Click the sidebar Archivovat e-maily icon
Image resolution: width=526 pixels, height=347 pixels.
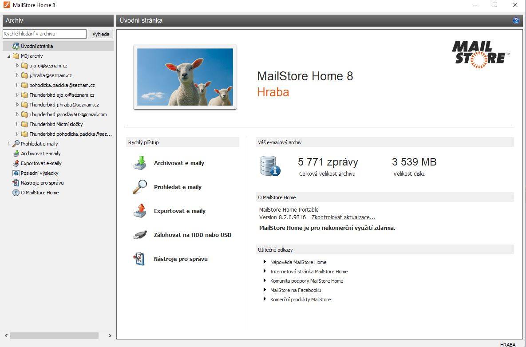tap(16, 154)
